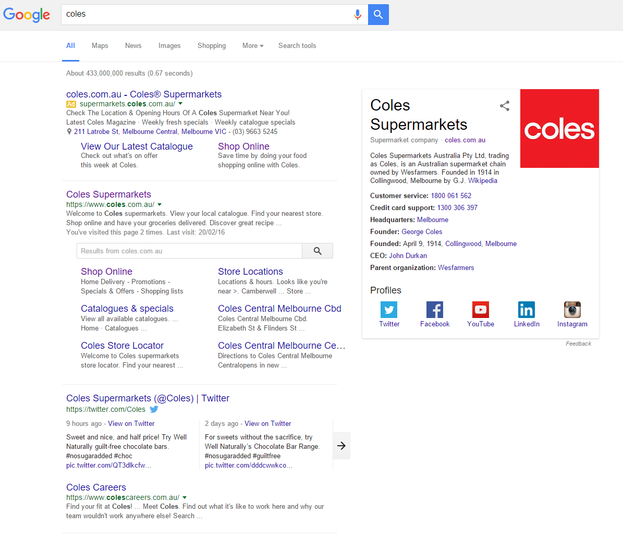Click the Twitter bird icon beside twitter.com/Coles

pyautogui.click(x=154, y=409)
